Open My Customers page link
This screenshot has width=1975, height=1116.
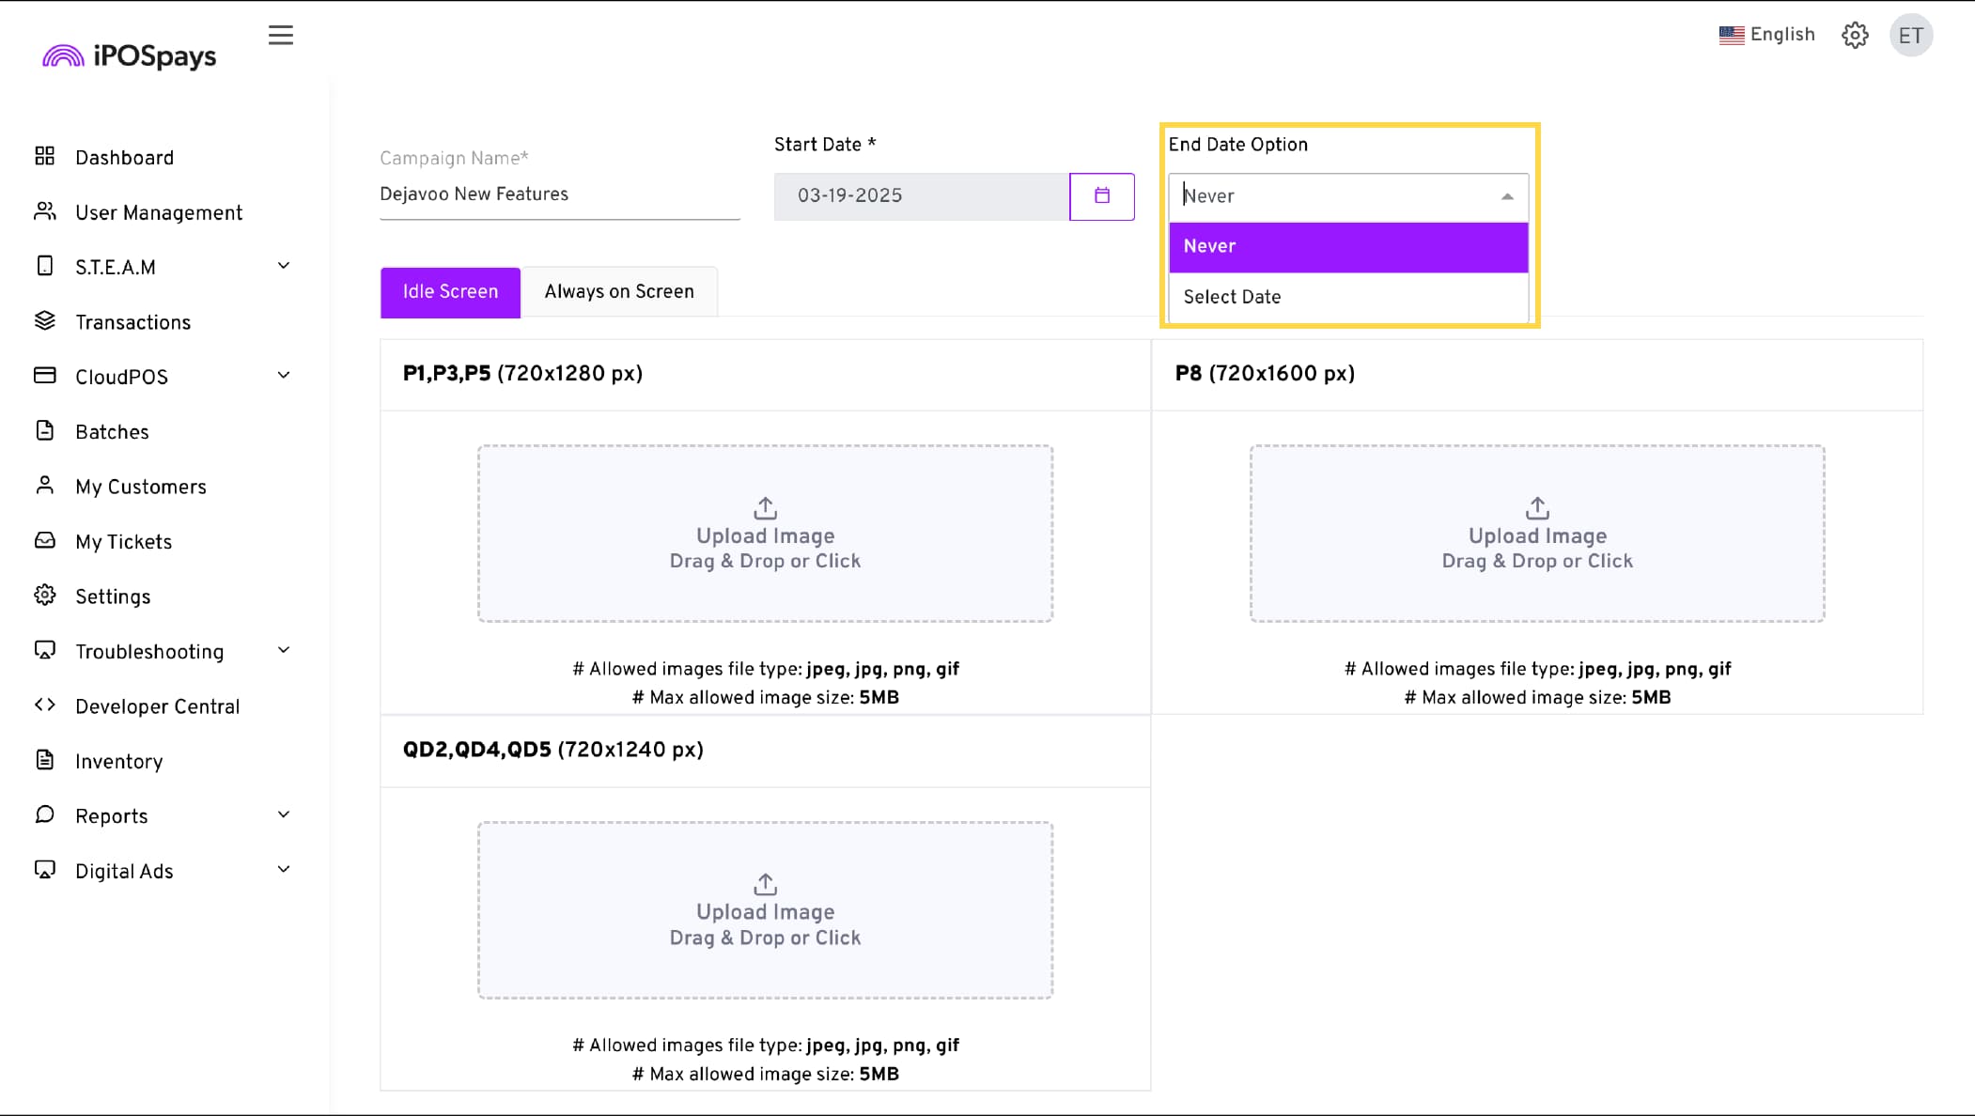(141, 487)
